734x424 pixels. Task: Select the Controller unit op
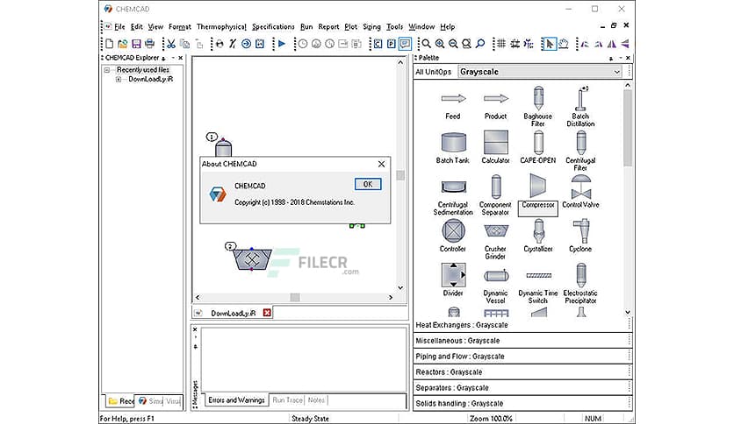[x=453, y=236]
